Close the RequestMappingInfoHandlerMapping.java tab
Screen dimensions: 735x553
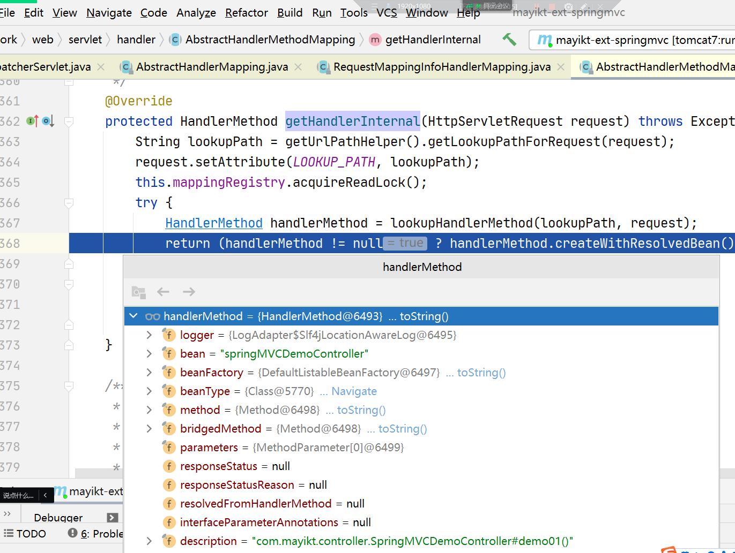561,67
